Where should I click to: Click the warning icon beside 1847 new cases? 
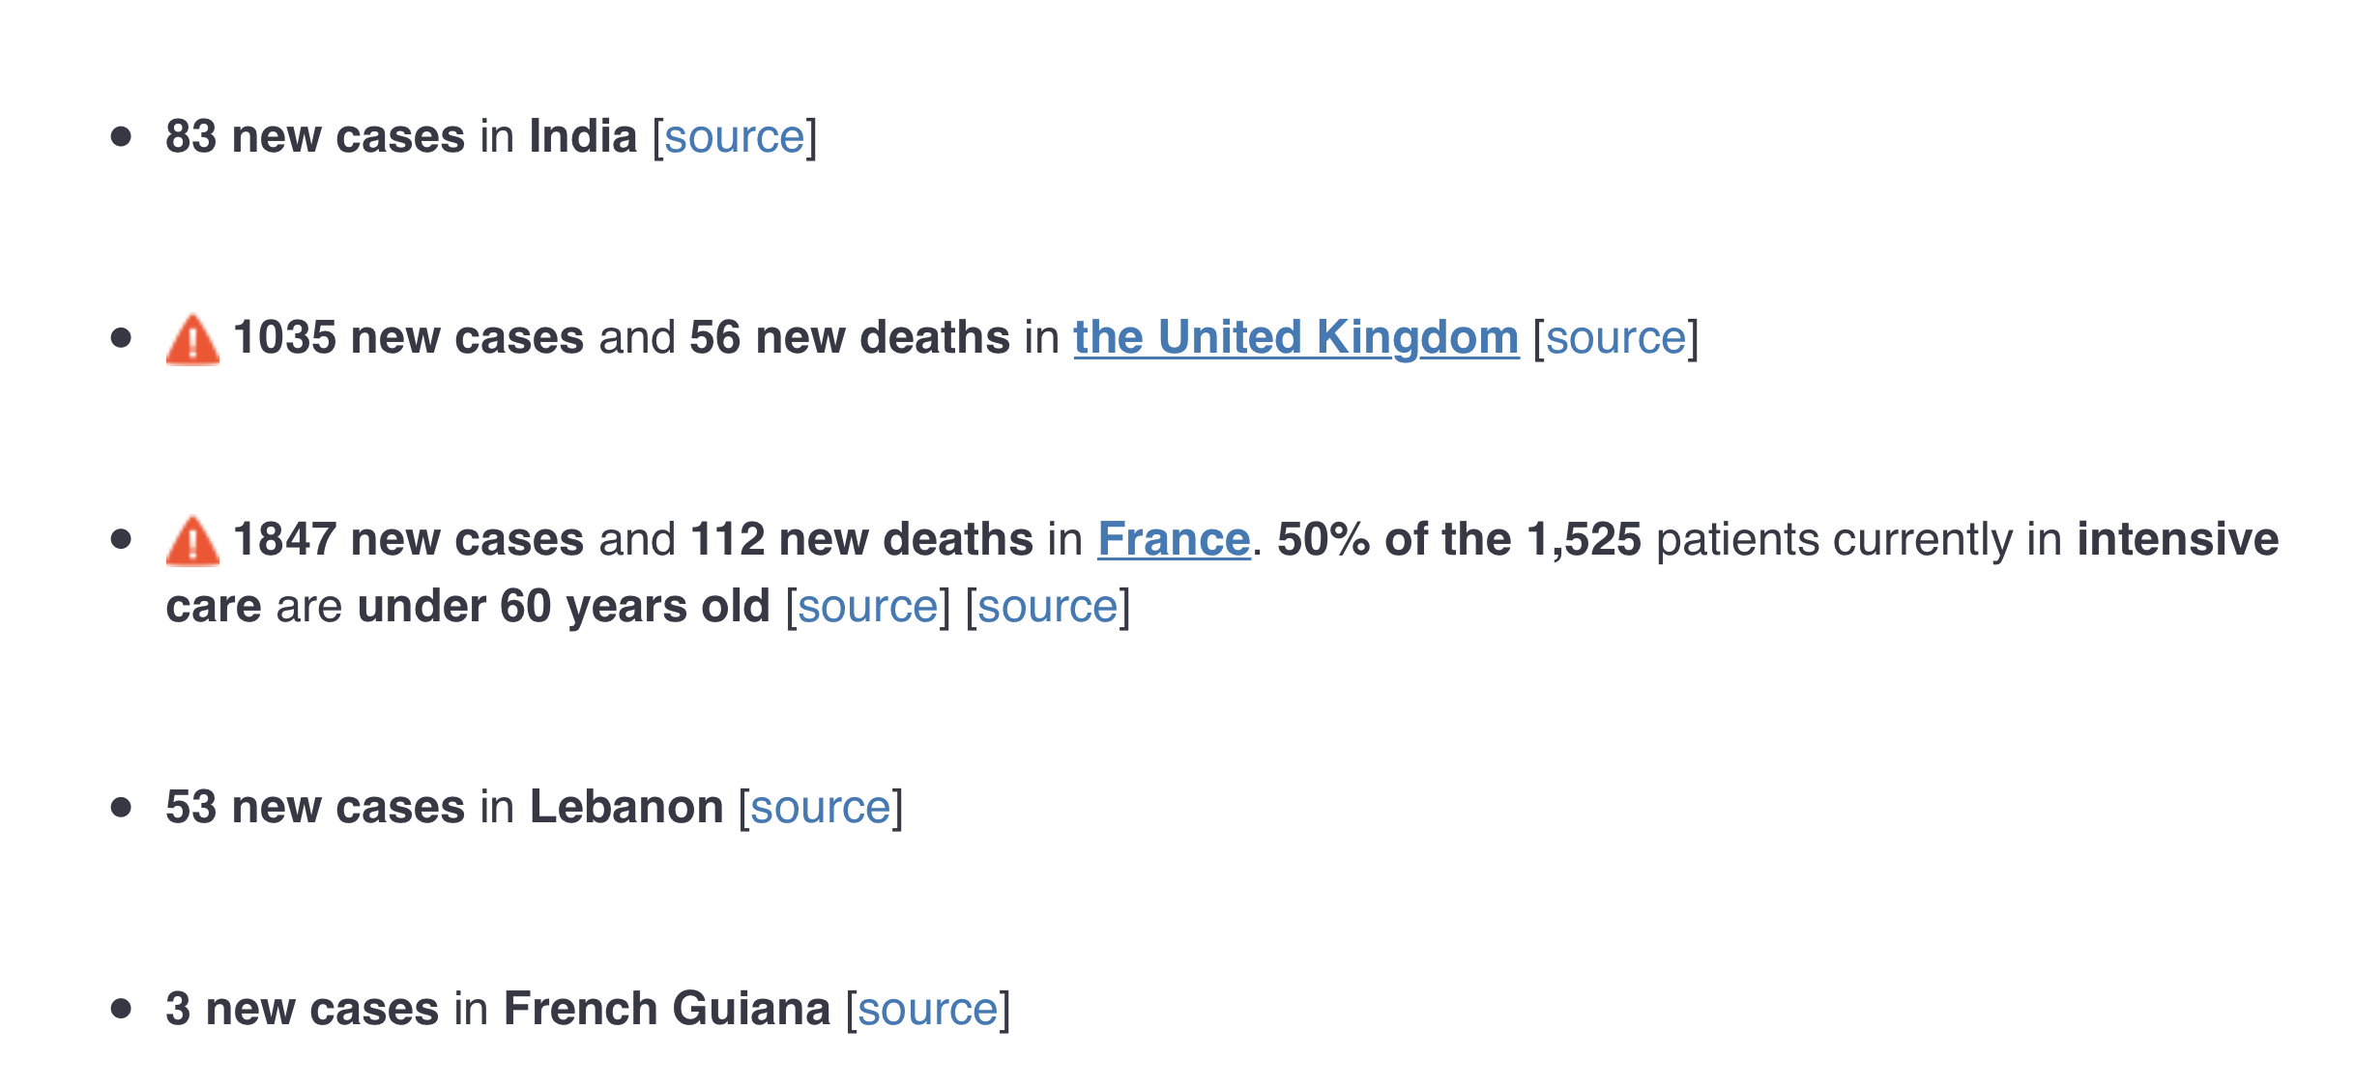(192, 541)
